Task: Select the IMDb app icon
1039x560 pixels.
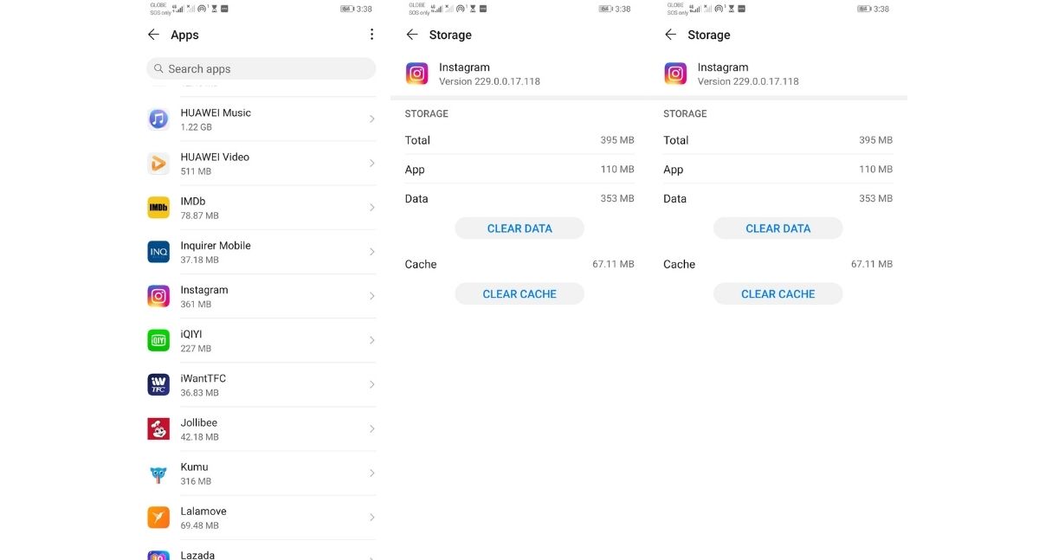Action: click(158, 208)
